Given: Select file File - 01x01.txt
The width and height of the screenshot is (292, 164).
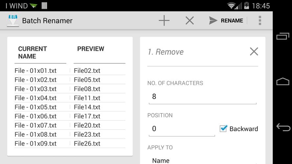Looking at the screenshot, I should (x=35, y=71).
